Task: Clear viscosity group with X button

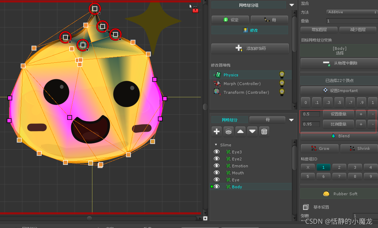Action: [308, 167]
